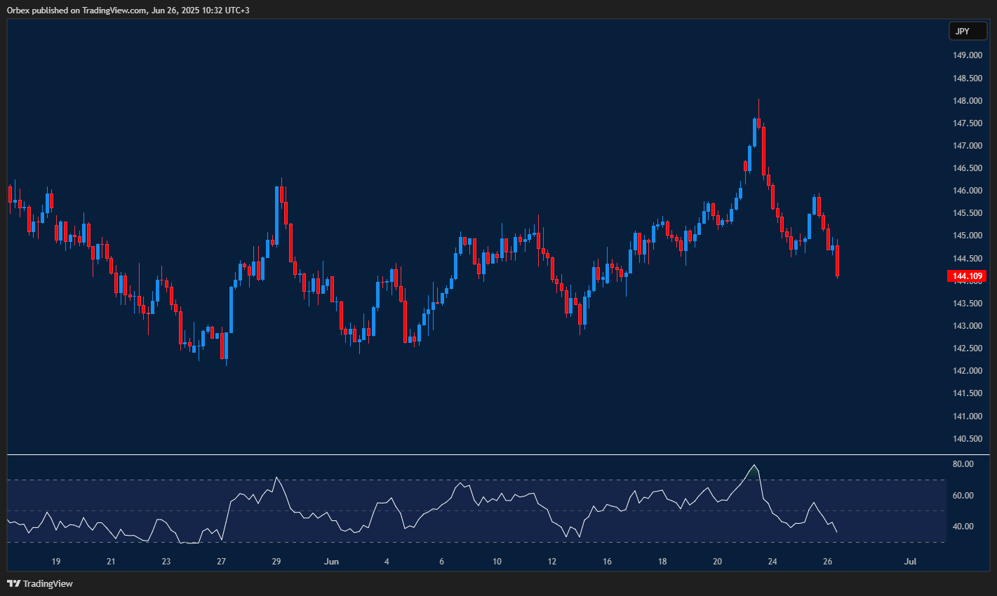The width and height of the screenshot is (997, 596).
Task: Click the red 144.109 price label
Action: 968,276
